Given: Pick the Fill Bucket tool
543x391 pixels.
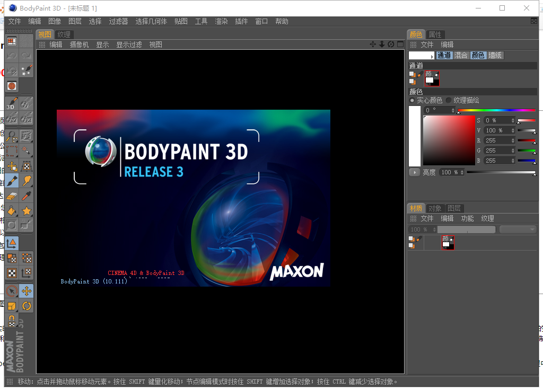Looking at the screenshot, I should [12, 210].
